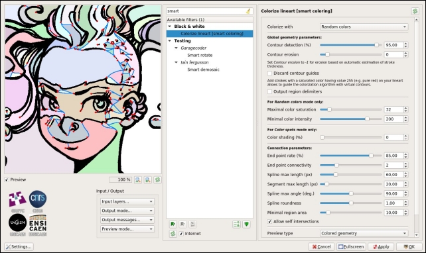Image resolution: width=426 pixels, height=253 pixels.
Task: Select the Smart demosaic filter
Action: click(203, 70)
